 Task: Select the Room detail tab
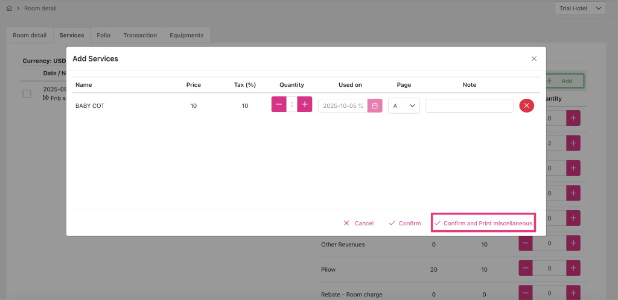(30, 36)
